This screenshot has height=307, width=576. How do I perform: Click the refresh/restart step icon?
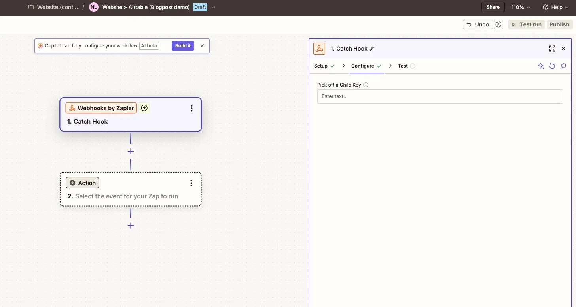coord(552,66)
